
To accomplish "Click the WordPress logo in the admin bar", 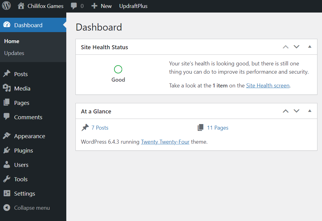I will pos(6,6).
